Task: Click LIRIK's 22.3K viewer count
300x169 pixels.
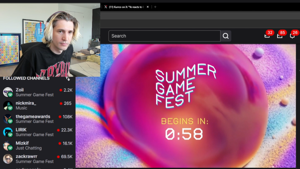Action: pos(67,130)
